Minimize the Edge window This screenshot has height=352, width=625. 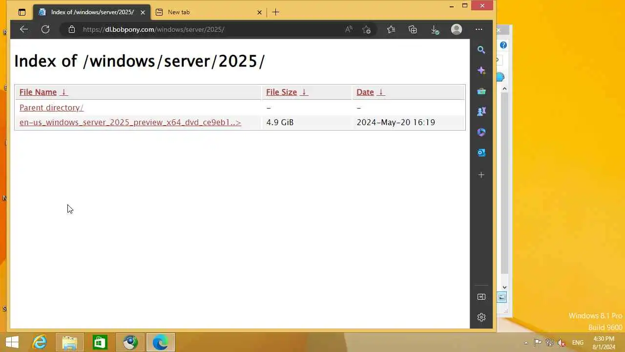click(451, 6)
